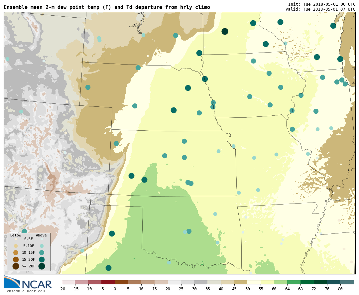Click the colorbar swatch between -20 and -15
This screenshot has width=359, height=295.
[x=68, y=282]
